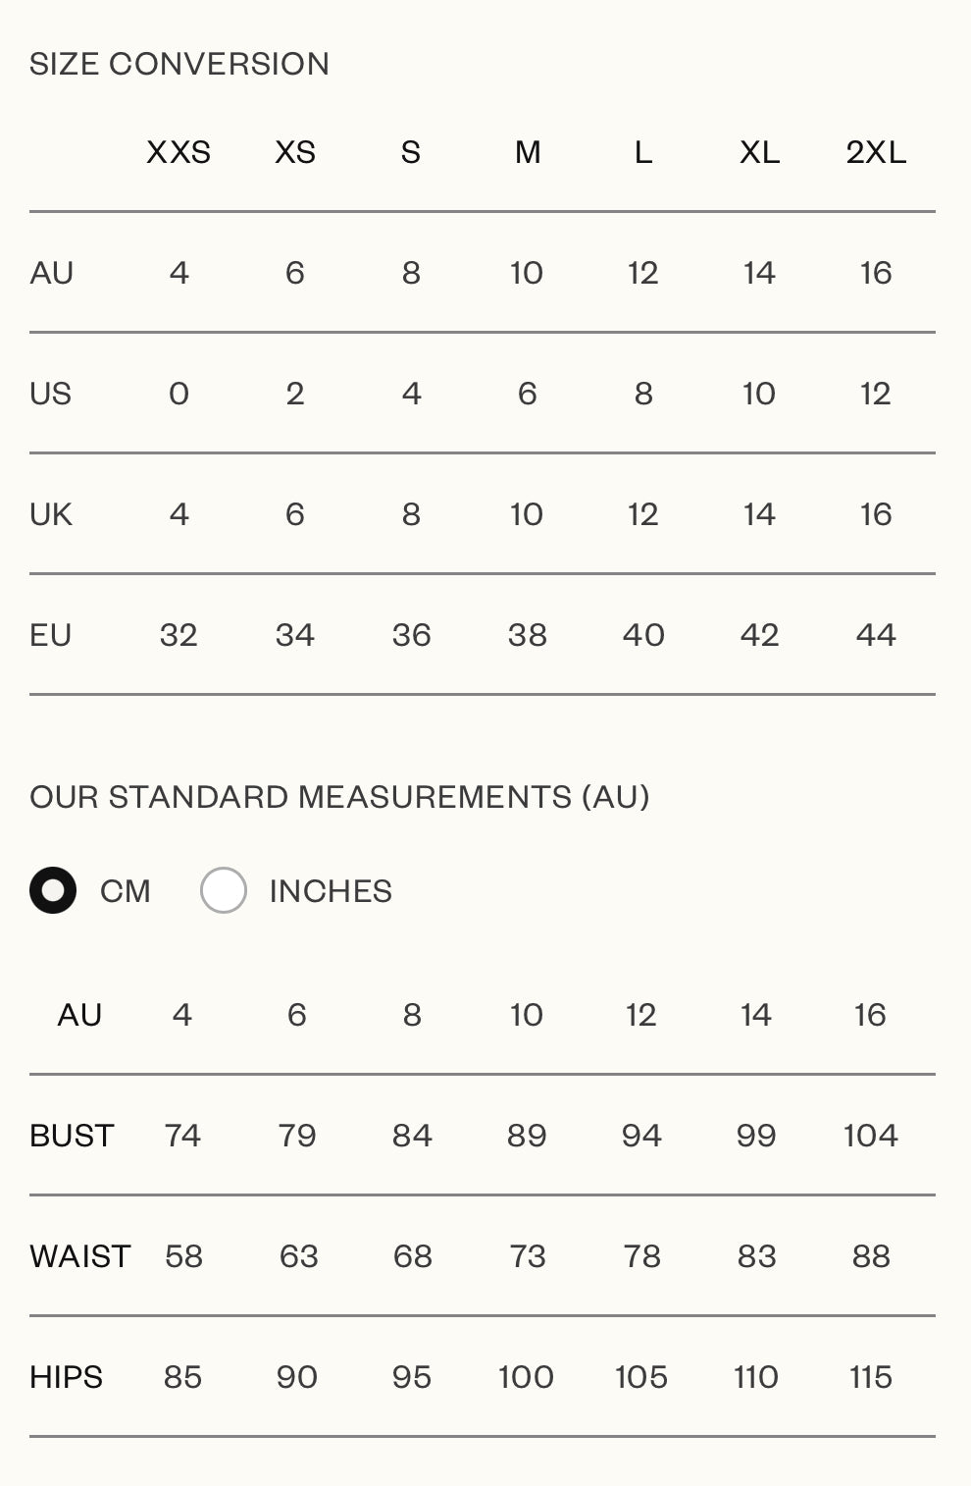This screenshot has height=1486, width=971.
Task: Click the XXS size column header
Action: pyautogui.click(x=179, y=152)
